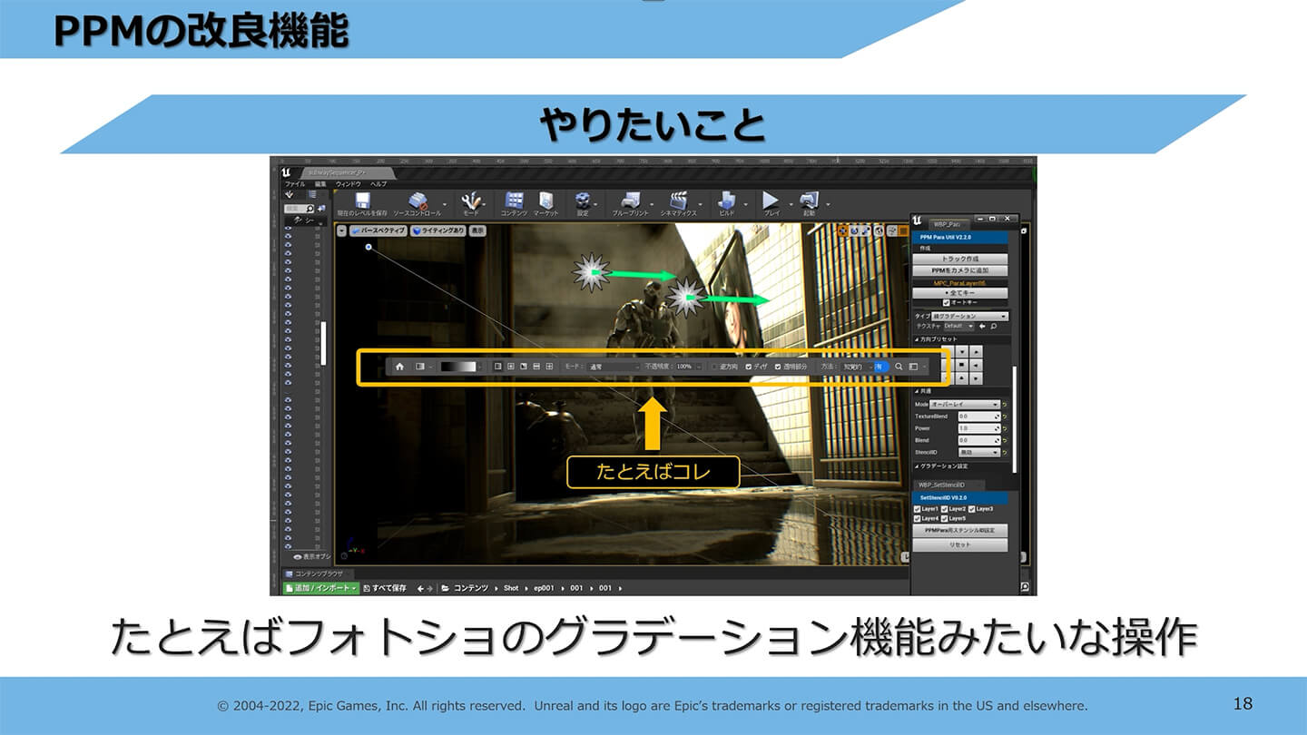The image size is (1307, 735).
Task: Select the viewport translate gizmo icon
Action: coord(844,230)
